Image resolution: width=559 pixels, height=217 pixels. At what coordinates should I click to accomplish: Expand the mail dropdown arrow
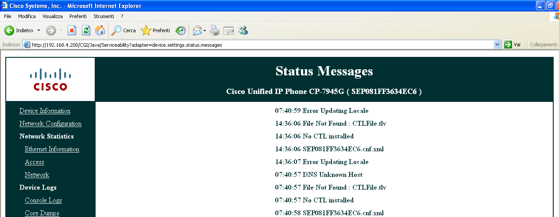tap(205, 30)
